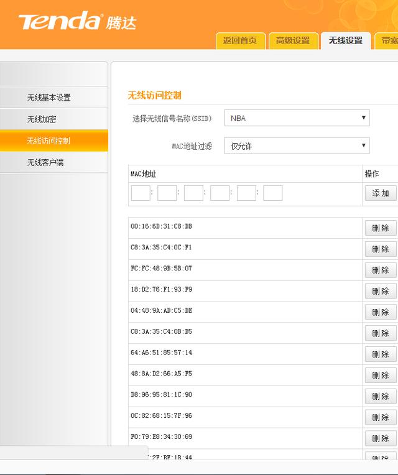Focus the fifth MAC address octet field
The height and width of the screenshot is (475, 398).
tap(246, 193)
